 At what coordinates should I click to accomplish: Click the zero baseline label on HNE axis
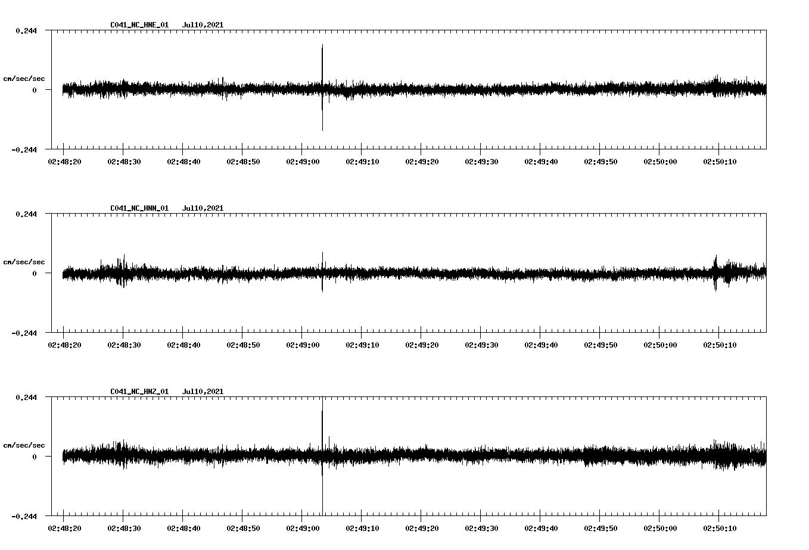35,90
